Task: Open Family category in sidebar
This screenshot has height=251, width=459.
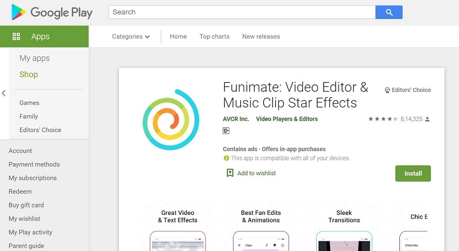Action: (x=29, y=116)
